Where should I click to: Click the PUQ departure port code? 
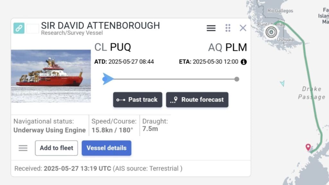coord(120,48)
